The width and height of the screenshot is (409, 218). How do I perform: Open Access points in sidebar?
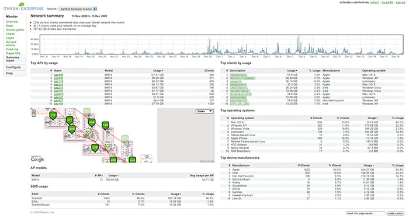pos(15,30)
